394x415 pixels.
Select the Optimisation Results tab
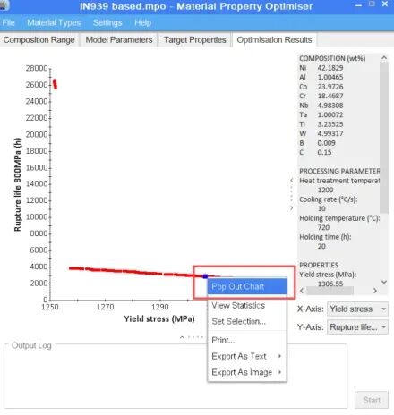click(274, 40)
